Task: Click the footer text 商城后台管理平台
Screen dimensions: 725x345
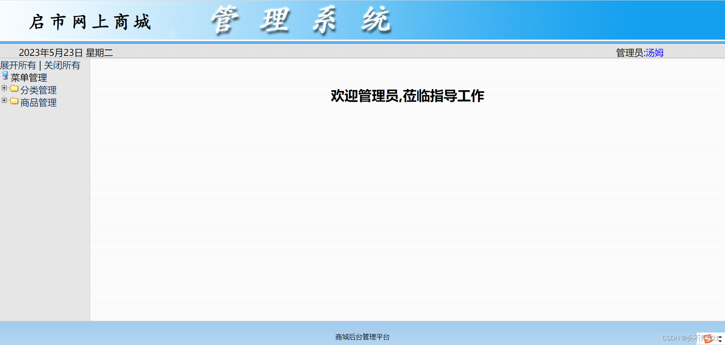Action: point(362,337)
